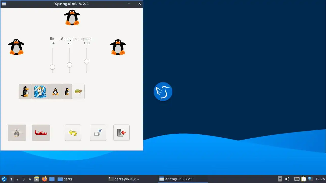
Task: Click the exit door button
Action: [x=121, y=133]
